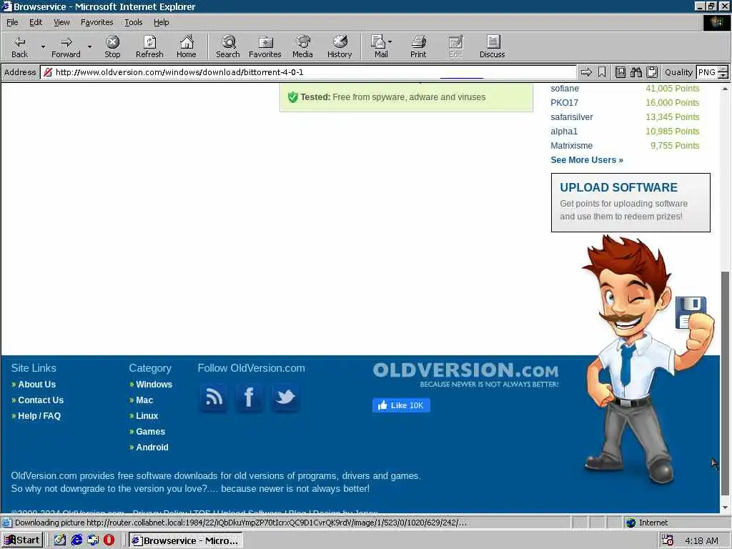This screenshot has height=549, width=732.
Task: Open the RSS feed icon in footer
Action: click(214, 397)
